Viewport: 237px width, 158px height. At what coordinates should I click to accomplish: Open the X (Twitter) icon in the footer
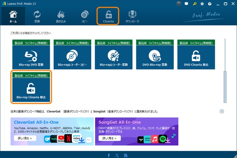(117, 155)
